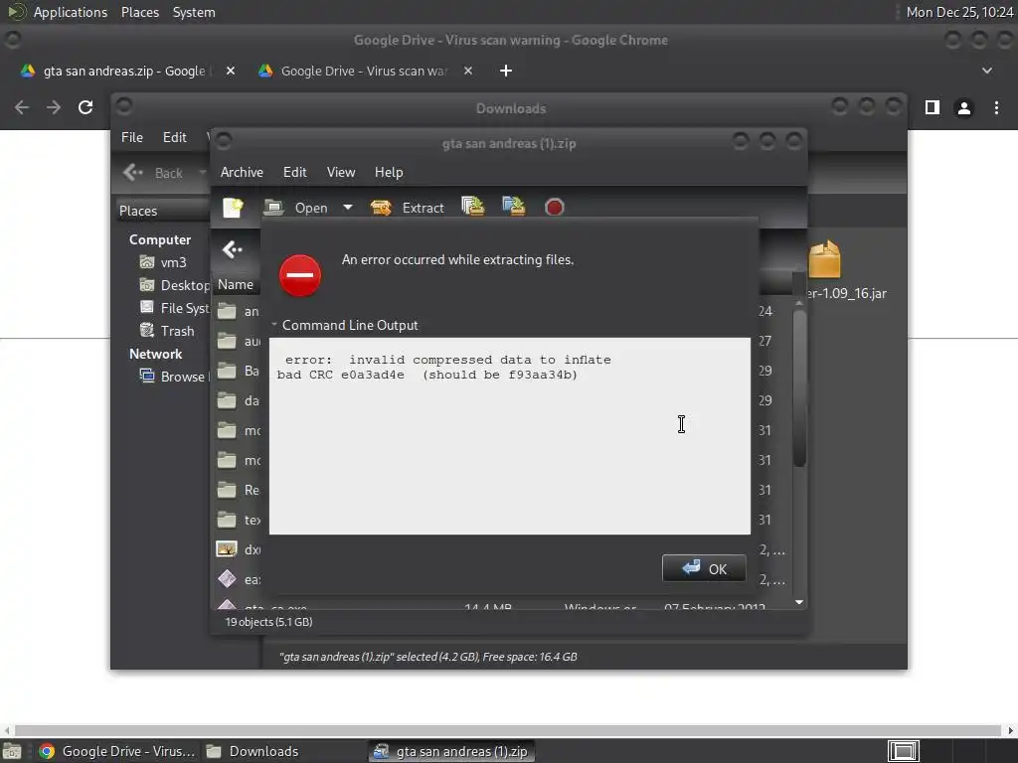Click the red Stop toolbar icon
The image size is (1018, 763).
pyautogui.click(x=555, y=208)
